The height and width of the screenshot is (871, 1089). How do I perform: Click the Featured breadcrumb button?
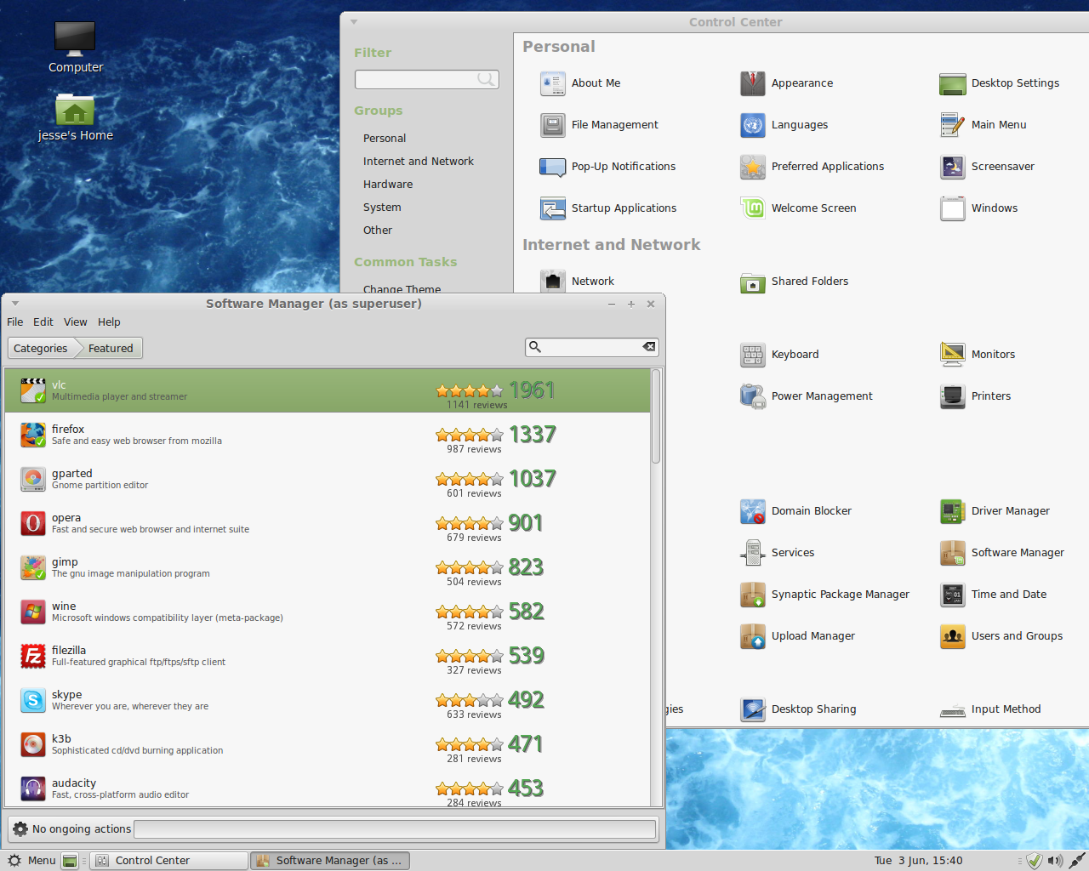tap(111, 348)
